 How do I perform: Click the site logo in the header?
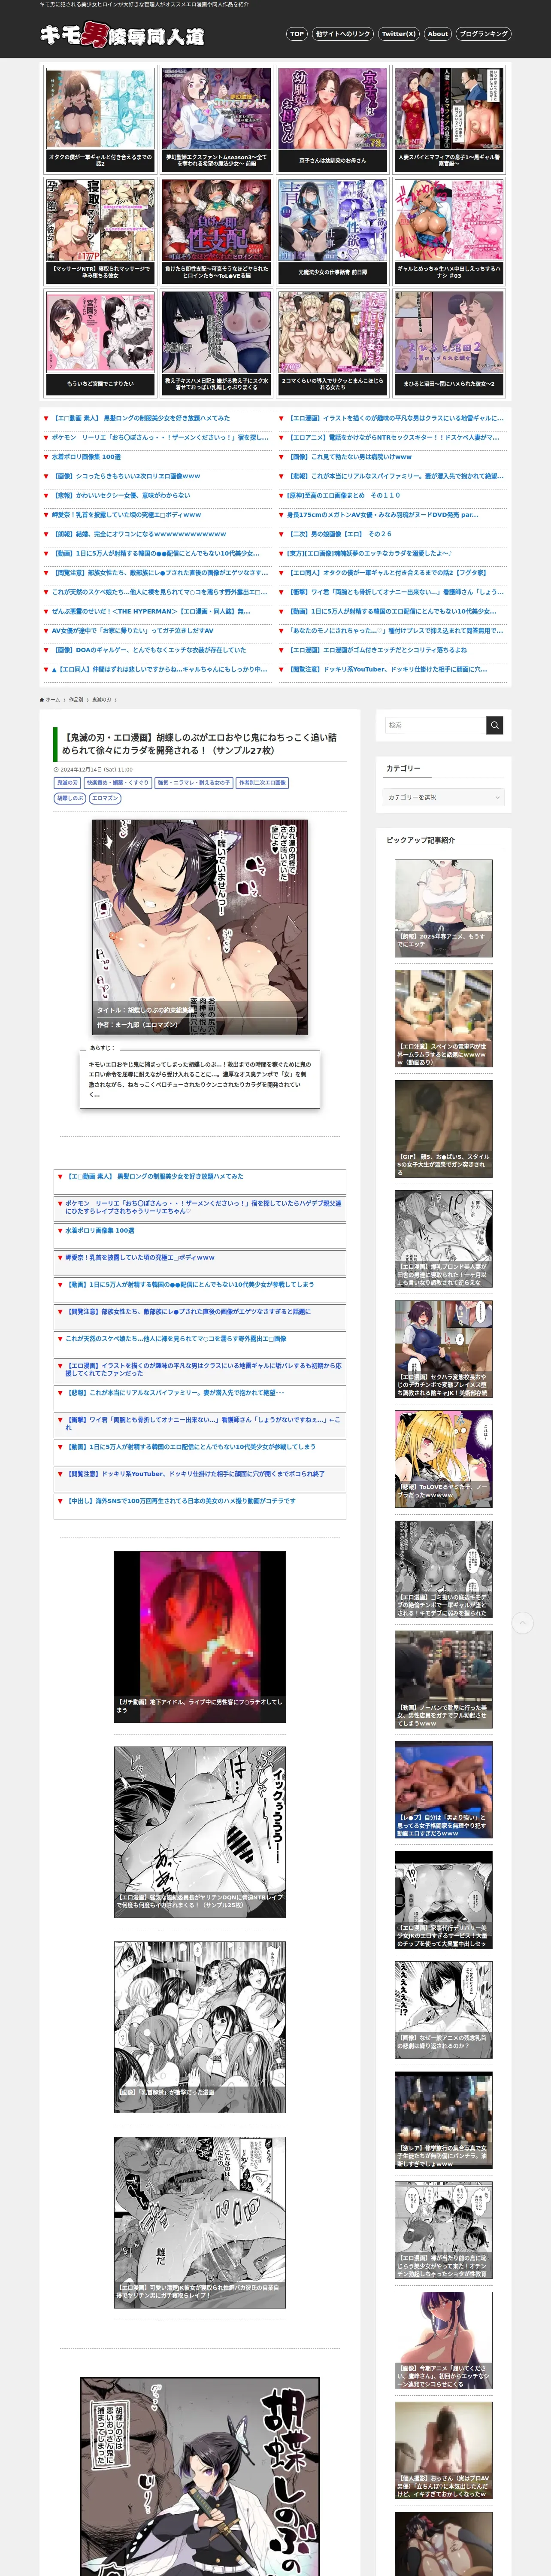click(x=121, y=35)
